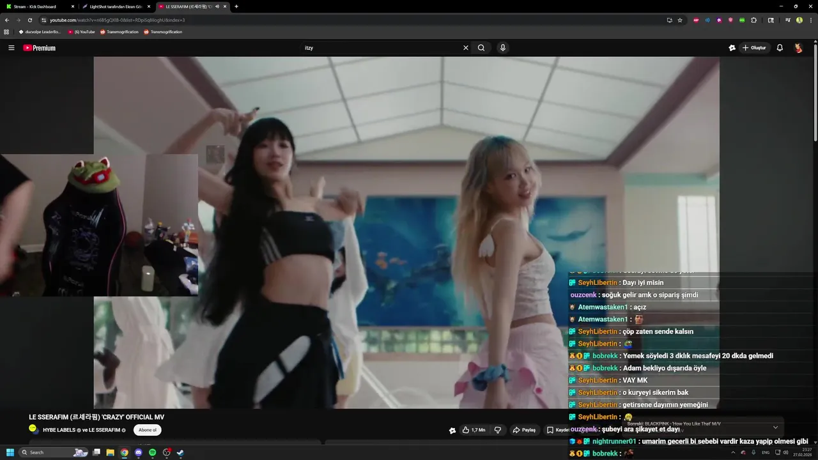This screenshot has width=818, height=460.
Task: Open the Chrome extensions puzzle menu
Action: point(754,20)
